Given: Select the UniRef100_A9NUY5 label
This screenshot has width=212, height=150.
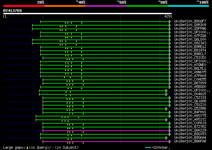Looking at the screenshot, I should click(x=190, y=72).
